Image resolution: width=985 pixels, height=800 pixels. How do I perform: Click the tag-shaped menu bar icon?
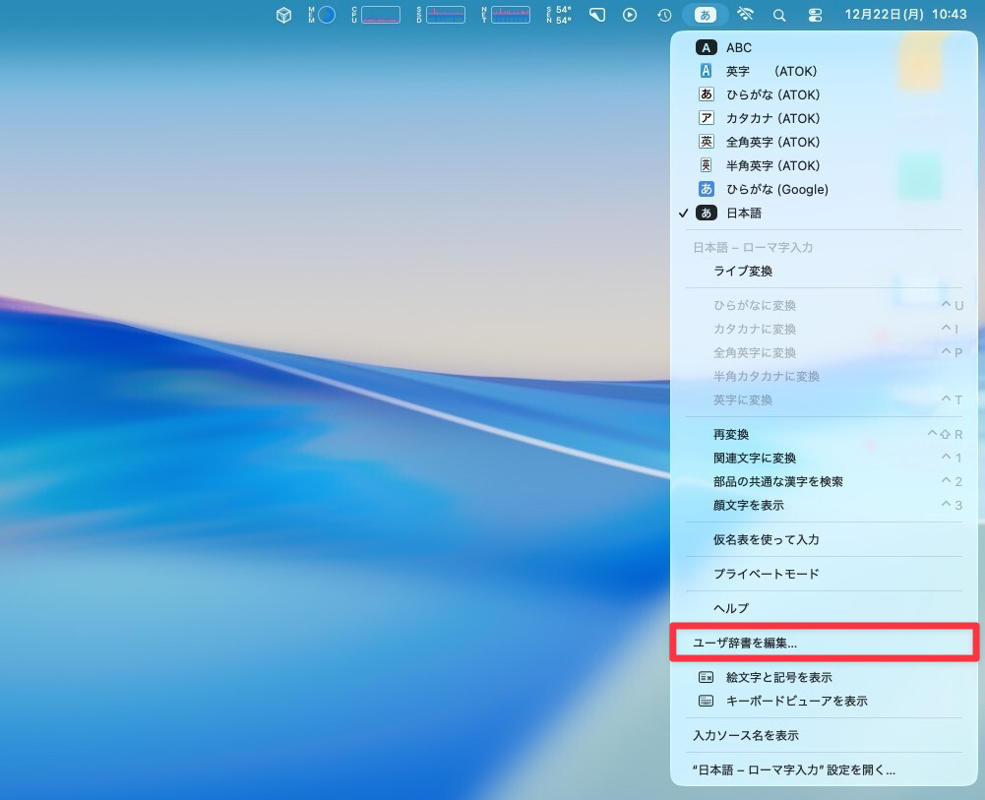point(596,15)
